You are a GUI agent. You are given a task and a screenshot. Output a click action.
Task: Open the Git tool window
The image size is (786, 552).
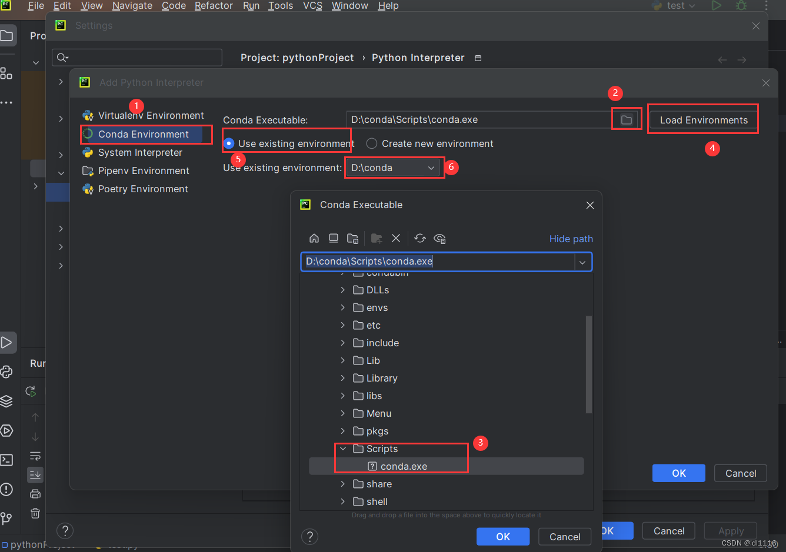click(6, 518)
